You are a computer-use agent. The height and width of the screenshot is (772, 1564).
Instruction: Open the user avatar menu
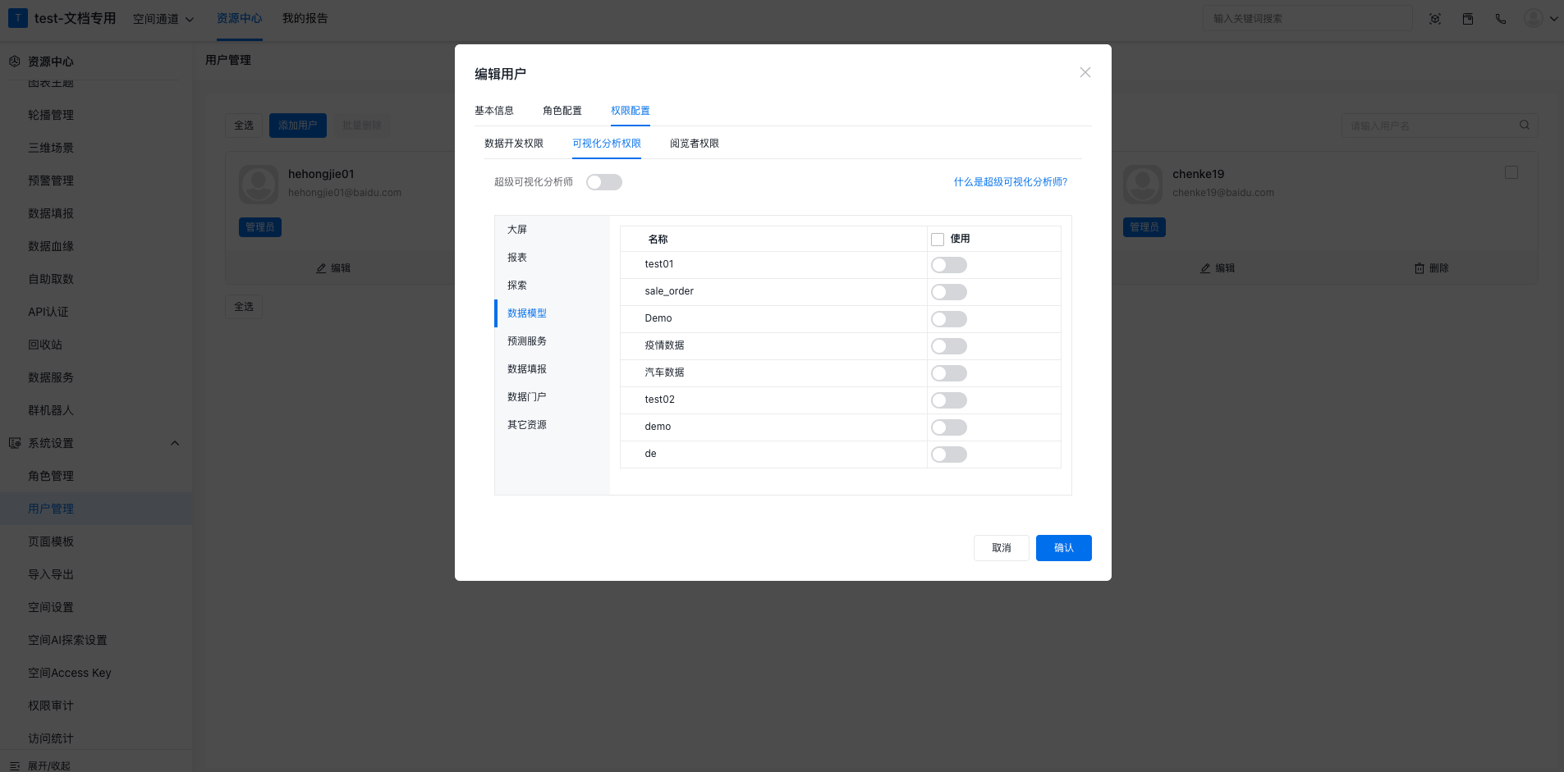coord(1533,18)
